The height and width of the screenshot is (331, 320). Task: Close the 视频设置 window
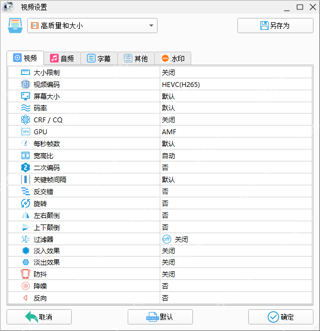312,7
